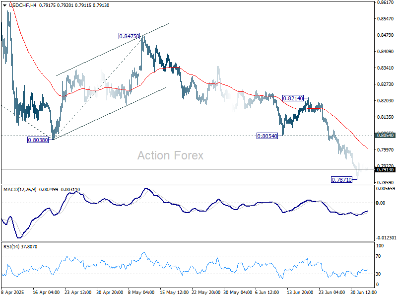Click the 6 Jun 12:00 time label
Image resolution: width=397 pixels, height=298 pixels.
[x=267, y=292]
